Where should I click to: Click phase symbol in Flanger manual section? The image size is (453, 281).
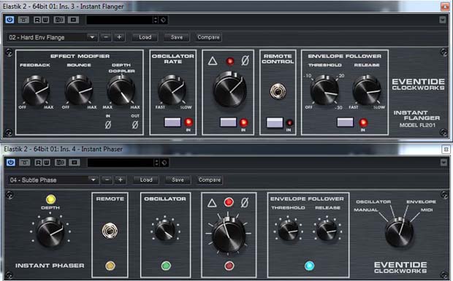tap(245, 61)
